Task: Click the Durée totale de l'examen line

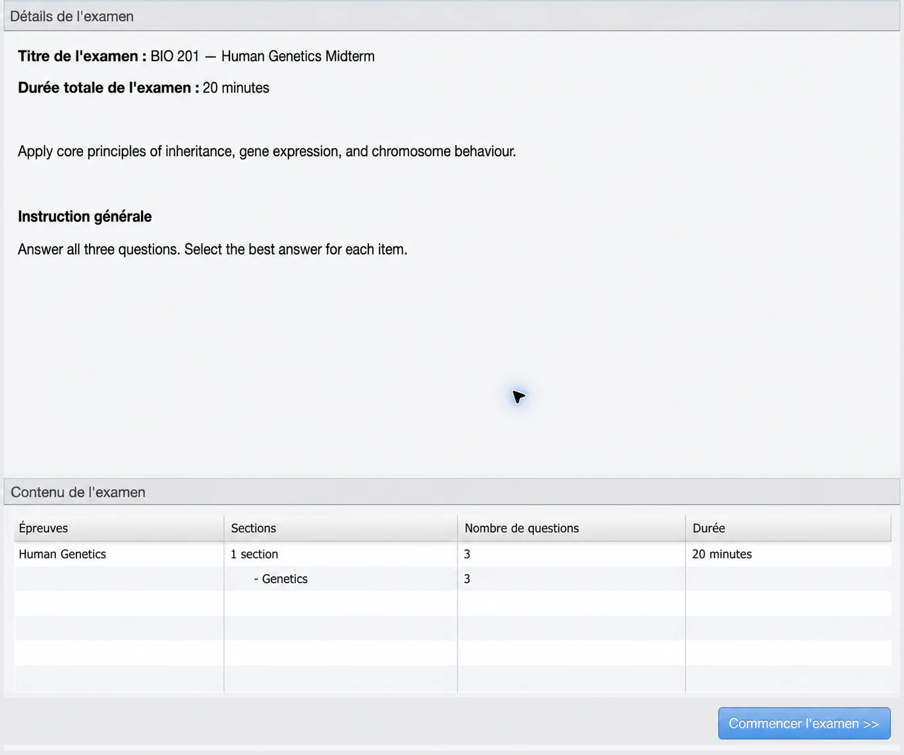Action: (144, 88)
